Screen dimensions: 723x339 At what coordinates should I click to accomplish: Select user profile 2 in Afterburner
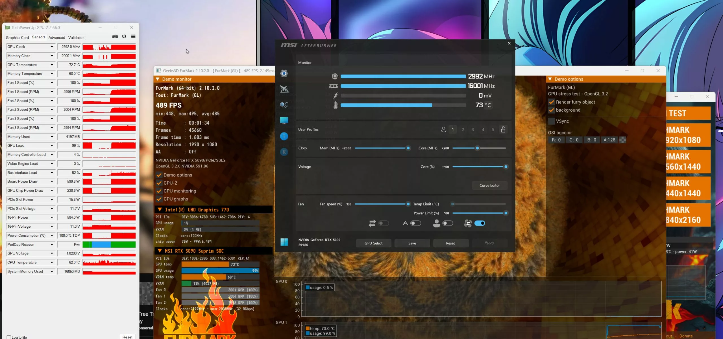coord(463,129)
